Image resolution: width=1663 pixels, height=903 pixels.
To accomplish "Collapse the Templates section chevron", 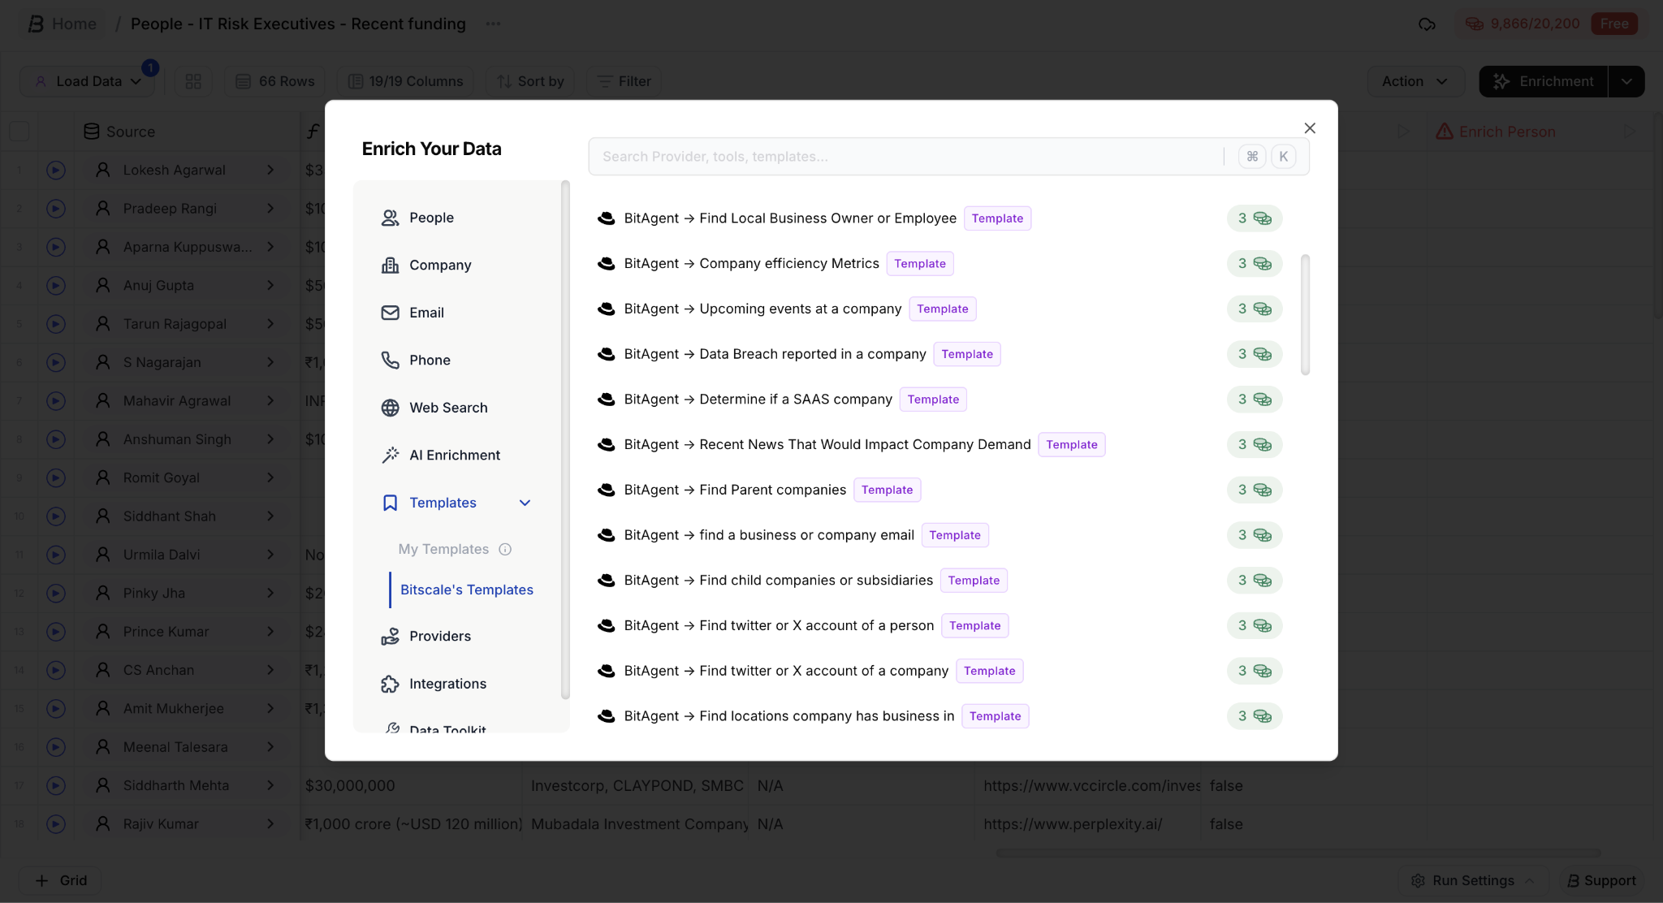I will pos(525,503).
